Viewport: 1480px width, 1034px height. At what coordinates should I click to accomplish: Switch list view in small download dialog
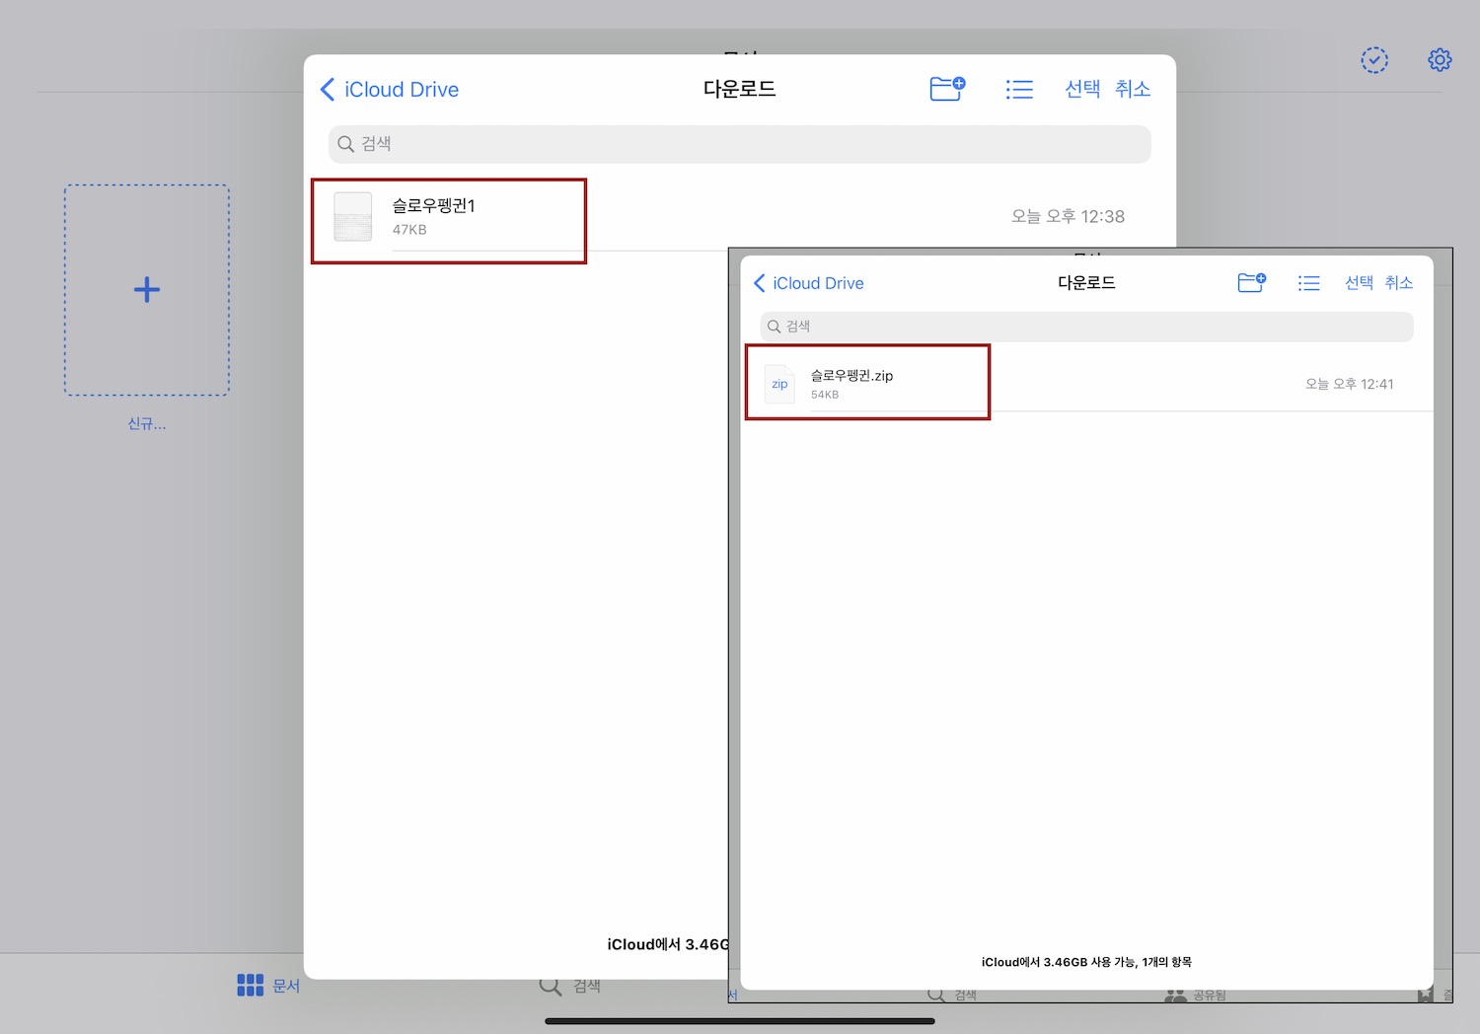point(1309,283)
